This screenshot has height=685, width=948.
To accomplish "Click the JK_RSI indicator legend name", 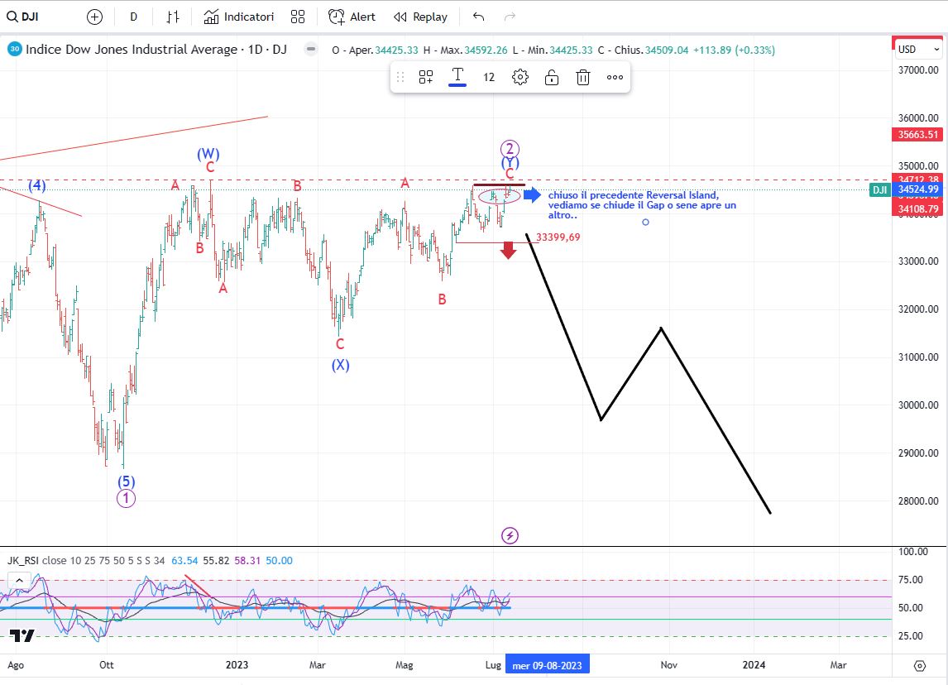I will click(23, 560).
